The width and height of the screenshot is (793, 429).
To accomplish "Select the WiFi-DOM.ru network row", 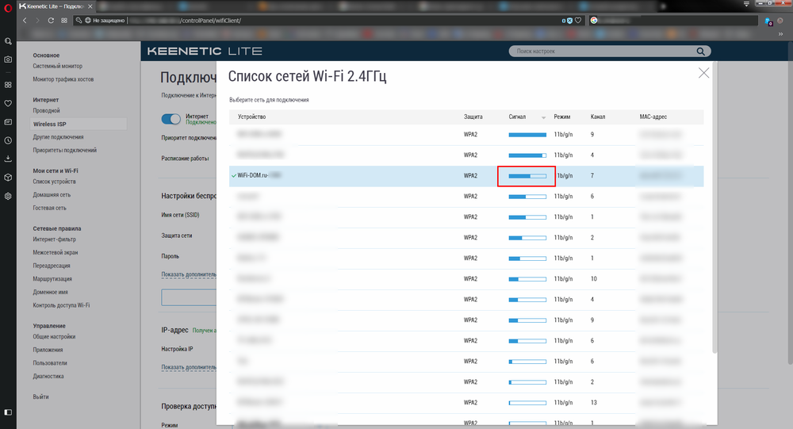I will [466, 176].
